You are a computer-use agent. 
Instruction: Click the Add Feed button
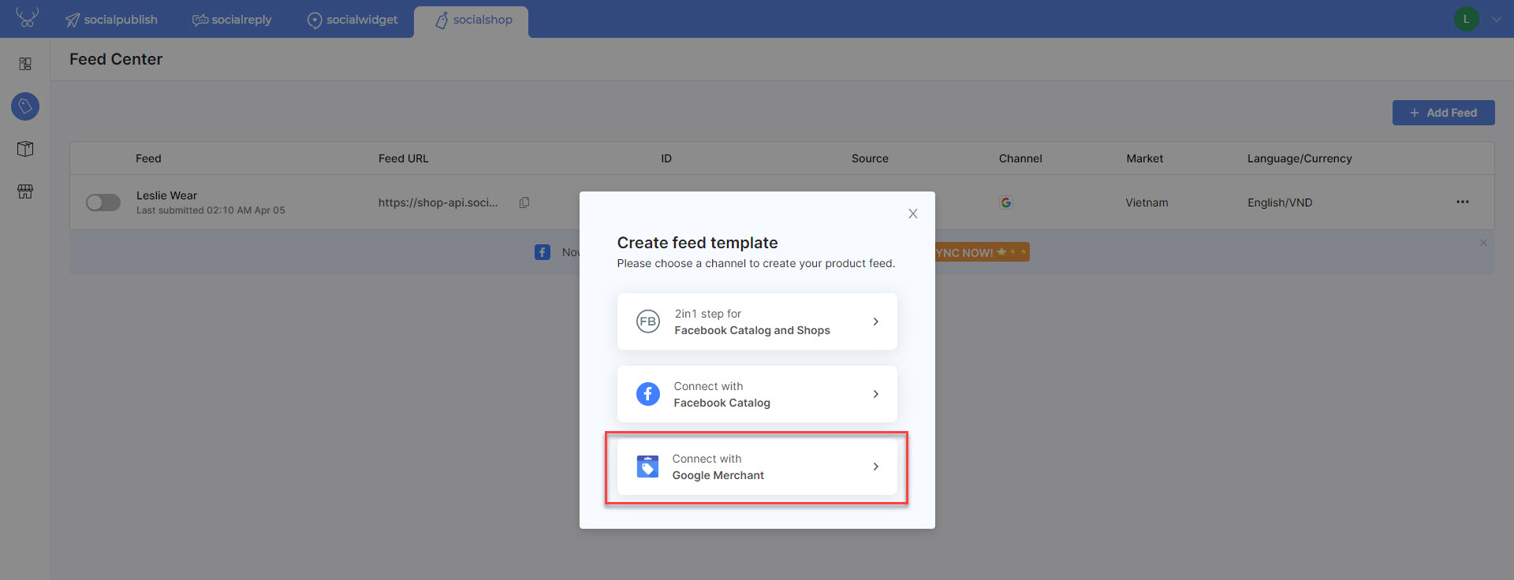point(1443,113)
